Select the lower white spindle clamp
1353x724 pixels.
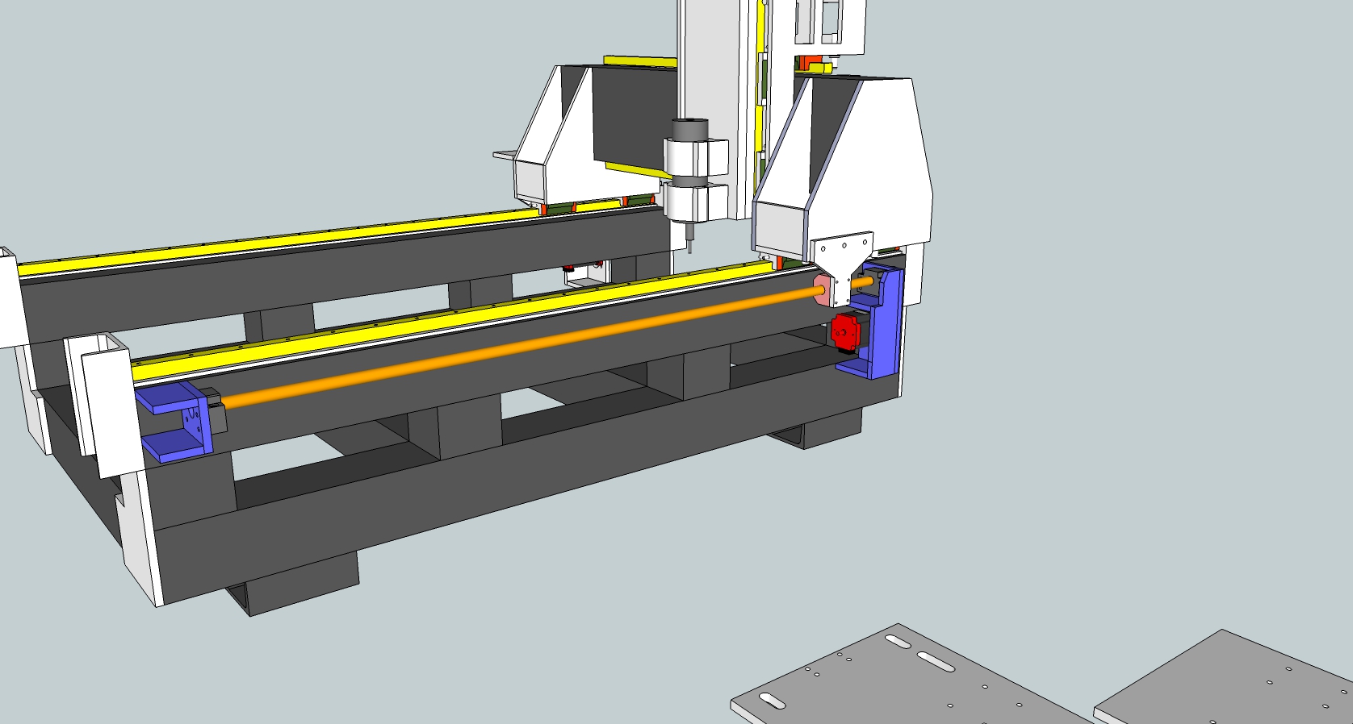[x=695, y=202]
